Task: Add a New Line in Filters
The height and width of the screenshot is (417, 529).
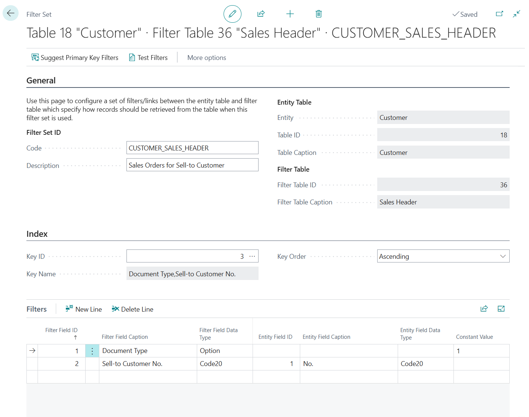Action: point(84,309)
